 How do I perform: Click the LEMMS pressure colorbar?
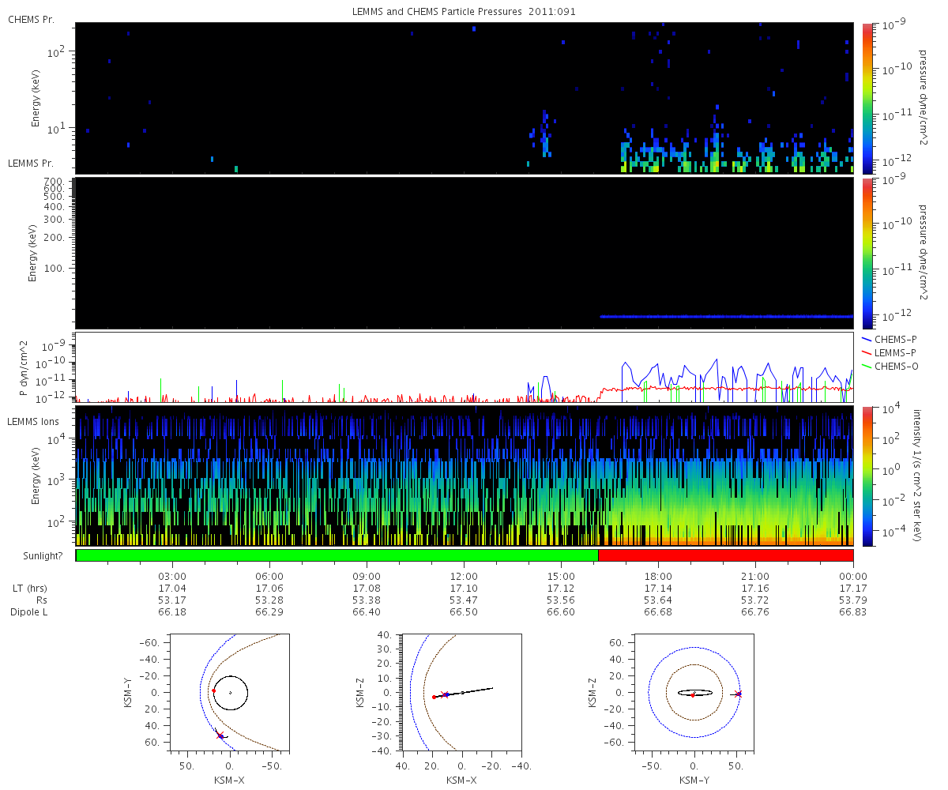[867, 253]
